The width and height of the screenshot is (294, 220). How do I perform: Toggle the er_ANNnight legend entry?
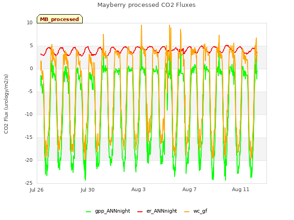tap(157, 211)
